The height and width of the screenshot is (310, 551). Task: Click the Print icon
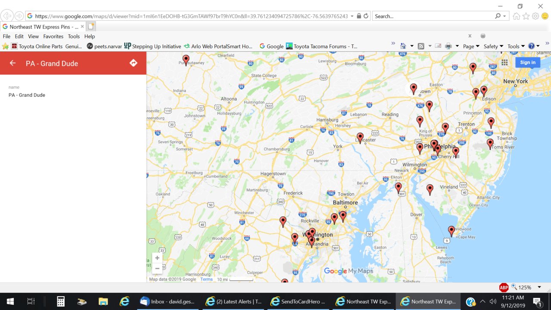(448, 46)
